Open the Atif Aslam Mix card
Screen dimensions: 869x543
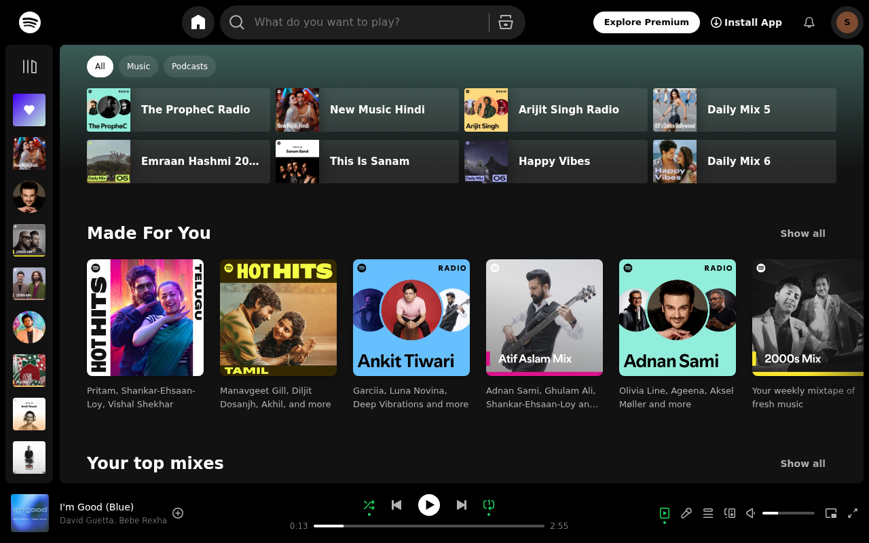click(544, 318)
